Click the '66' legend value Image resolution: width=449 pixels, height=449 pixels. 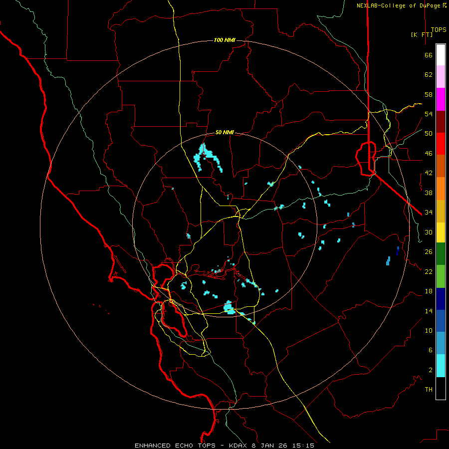tap(429, 55)
